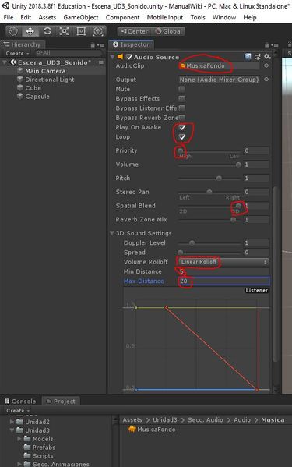Image resolution: width=292 pixels, height=467 pixels.
Task: Open the Help menu
Action: [250, 18]
